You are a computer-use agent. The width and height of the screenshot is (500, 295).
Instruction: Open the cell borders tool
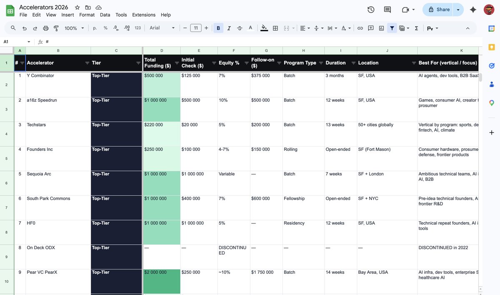click(x=275, y=28)
